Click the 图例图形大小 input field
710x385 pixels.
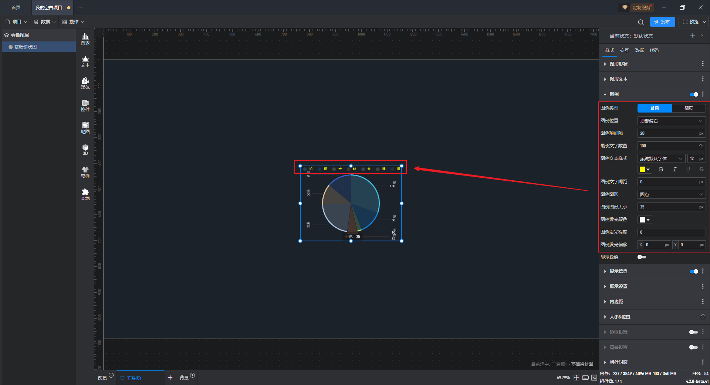click(672, 207)
